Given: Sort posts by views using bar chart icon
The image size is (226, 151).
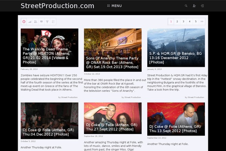Looking at the screenshot, I should [30, 22].
